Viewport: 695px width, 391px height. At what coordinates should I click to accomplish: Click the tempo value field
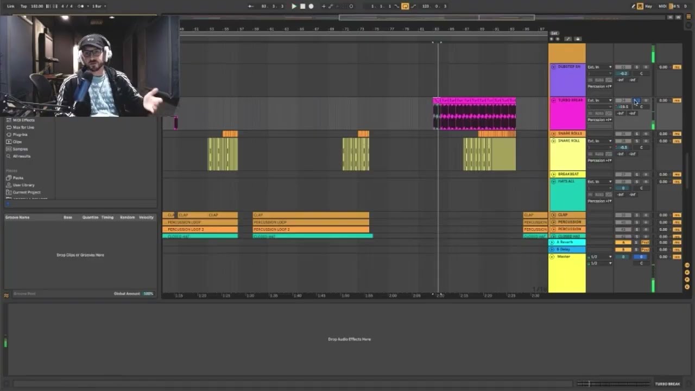[x=37, y=6]
